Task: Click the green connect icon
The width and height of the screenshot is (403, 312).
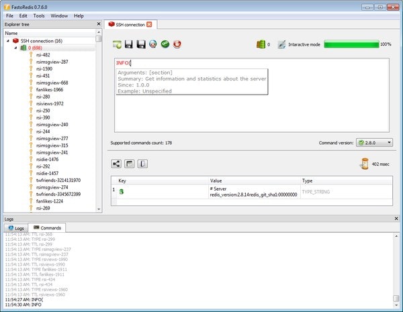Action: [165, 44]
